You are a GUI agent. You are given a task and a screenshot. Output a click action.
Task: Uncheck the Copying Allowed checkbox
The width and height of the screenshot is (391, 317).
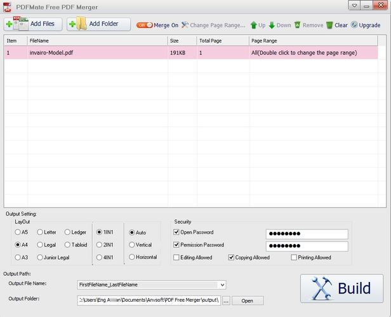point(231,257)
